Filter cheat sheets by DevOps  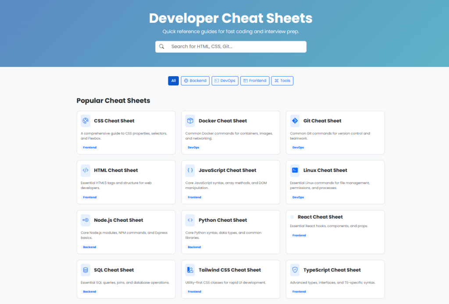(x=225, y=81)
